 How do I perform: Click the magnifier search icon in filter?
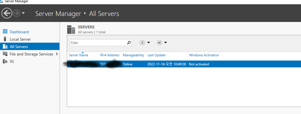129,43
